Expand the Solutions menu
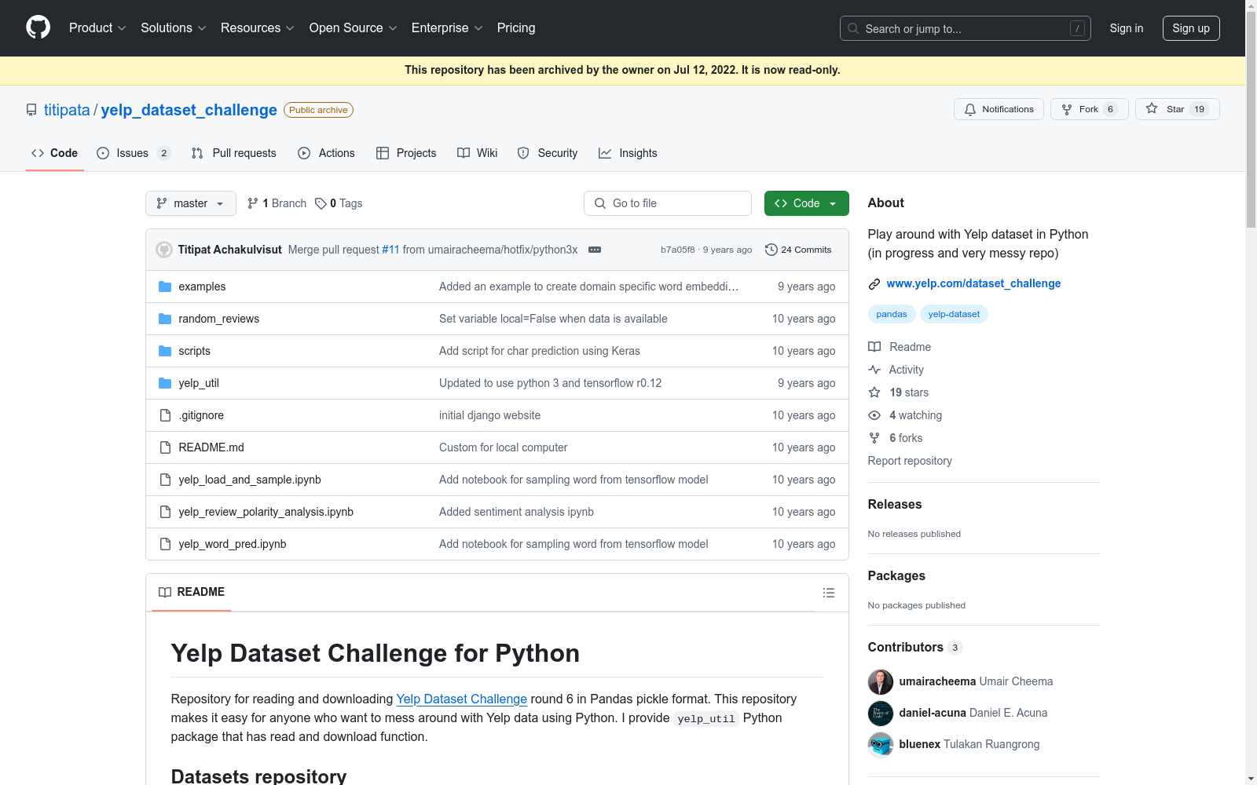The width and height of the screenshot is (1257, 785). pos(174,28)
